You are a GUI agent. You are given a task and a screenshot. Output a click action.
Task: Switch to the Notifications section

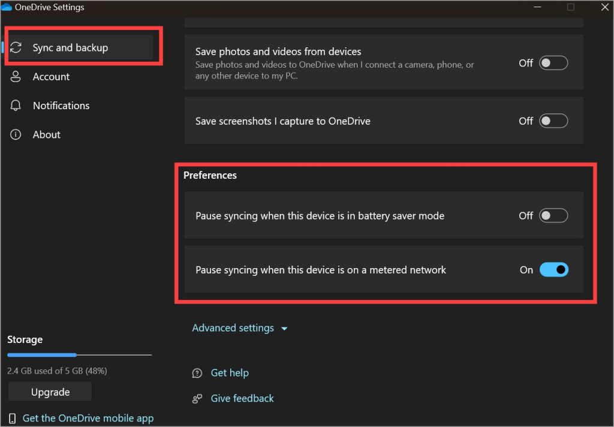pyautogui.click(x=61, y=106)
